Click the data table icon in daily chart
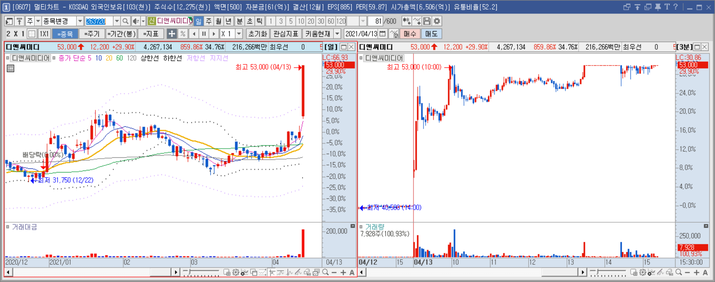The image size is (715, 282). 11,68
